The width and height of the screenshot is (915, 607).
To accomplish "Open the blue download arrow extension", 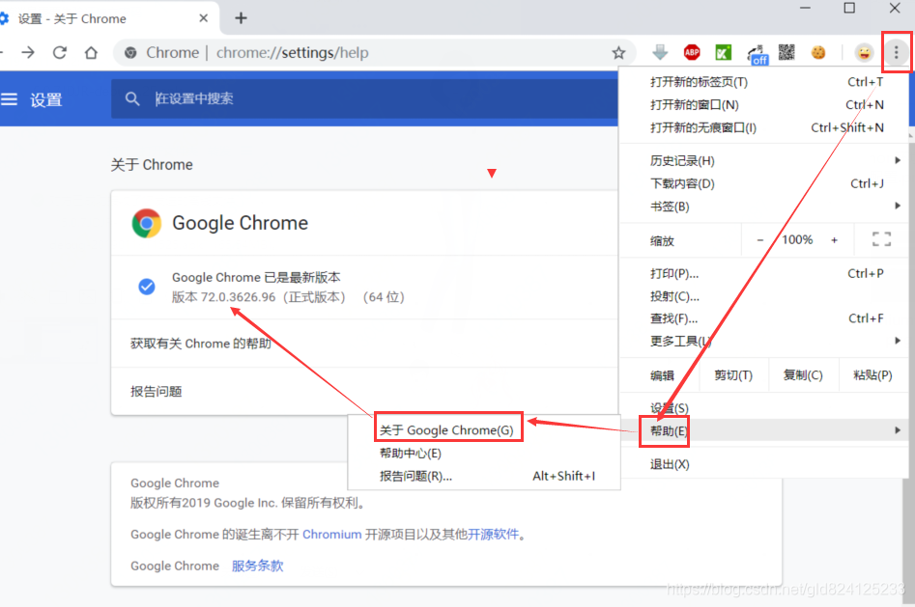I will click(x=660, y=52).
